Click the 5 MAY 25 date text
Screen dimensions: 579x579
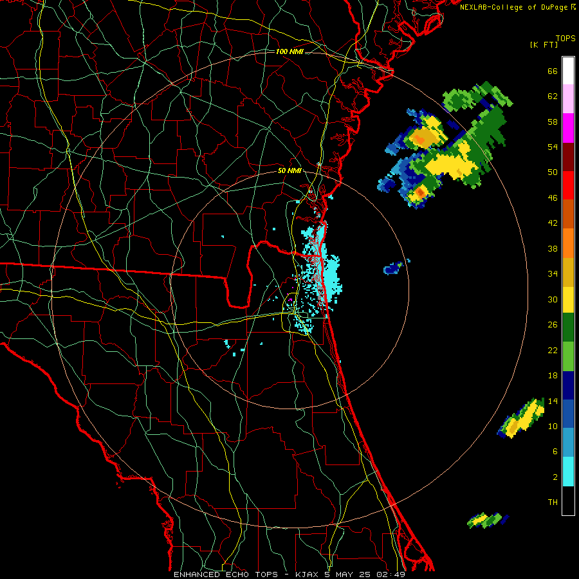click(348, 574)
